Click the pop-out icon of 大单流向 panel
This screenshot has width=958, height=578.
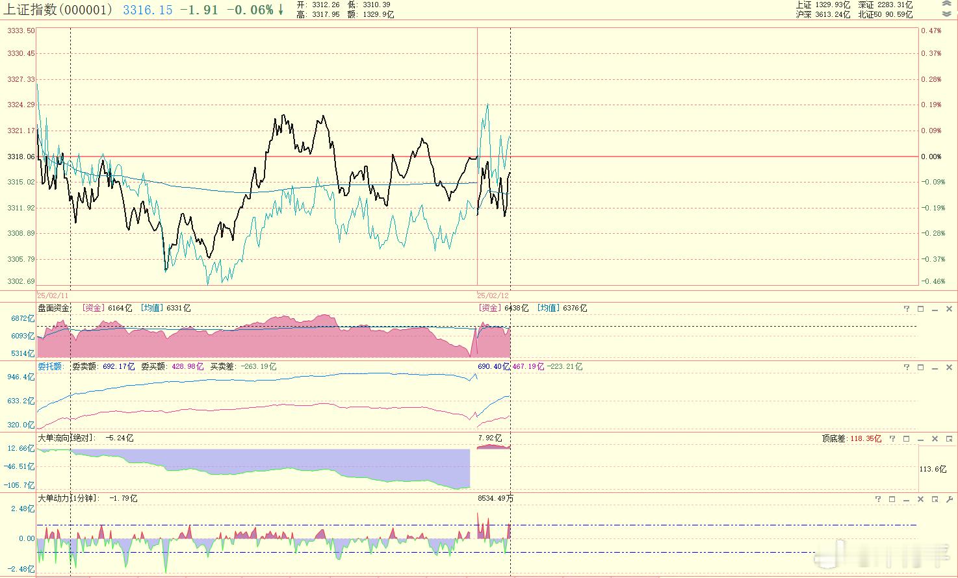[x=949, y=438]
